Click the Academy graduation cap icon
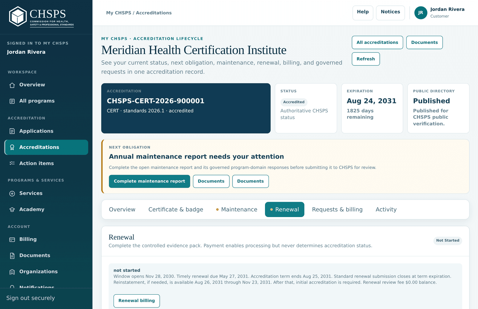This screenshot has height=309, width=478. tap(12, 210)
